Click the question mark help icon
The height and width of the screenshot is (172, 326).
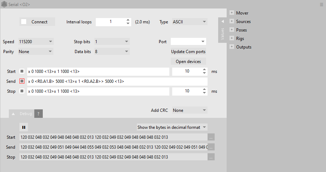coord(39,114)
